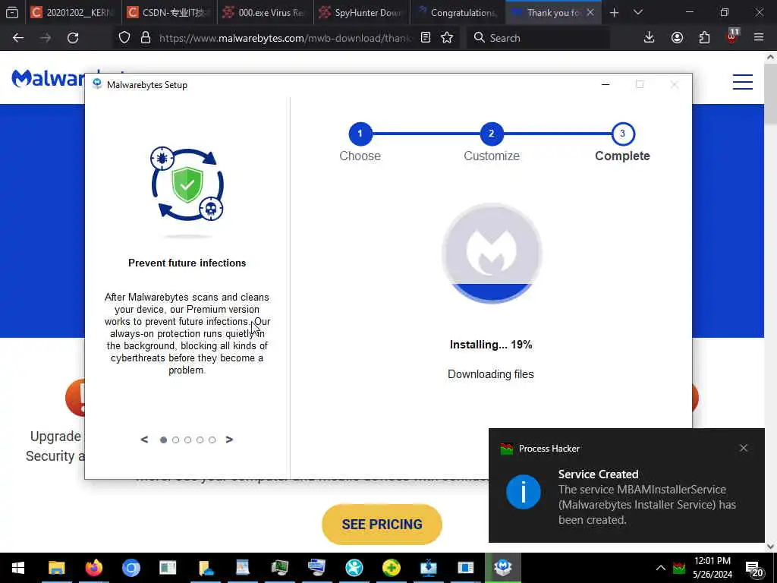
Task: Click the 'Installing... 19%' status text
Action: (491, 345)
